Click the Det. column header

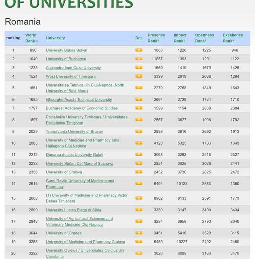click(139, 38)
